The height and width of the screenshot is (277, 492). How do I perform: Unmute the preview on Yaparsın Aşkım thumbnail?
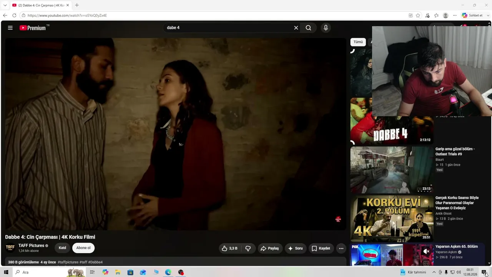point(426,252)
